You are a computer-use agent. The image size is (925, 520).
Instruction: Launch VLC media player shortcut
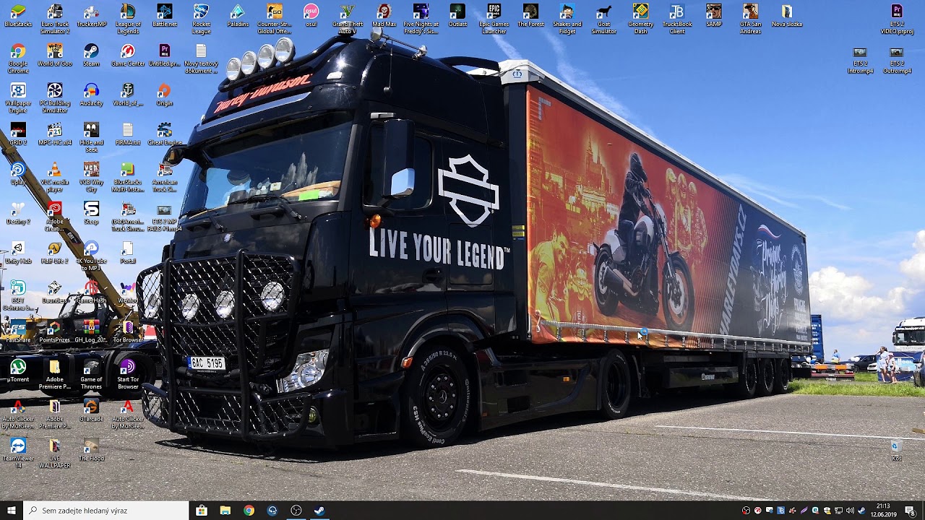point(55,175)
